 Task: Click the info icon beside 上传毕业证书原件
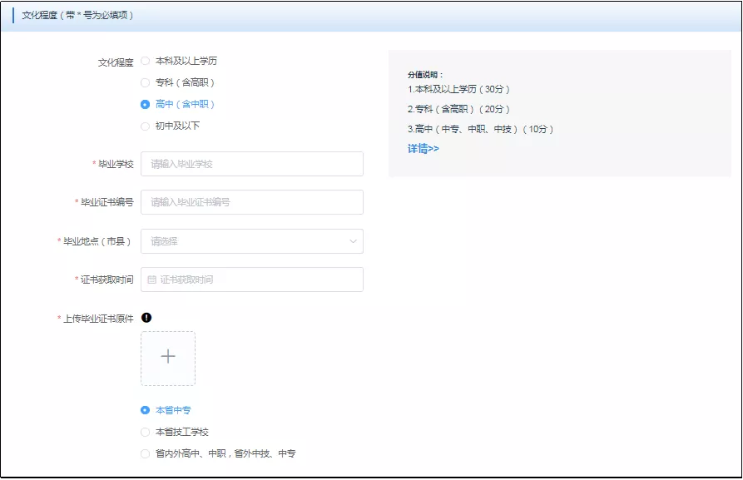click(x=146, y=318)
